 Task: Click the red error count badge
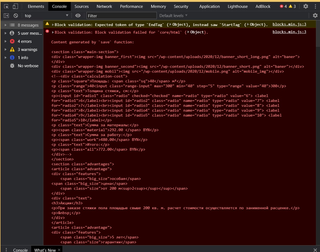(283, 6)
